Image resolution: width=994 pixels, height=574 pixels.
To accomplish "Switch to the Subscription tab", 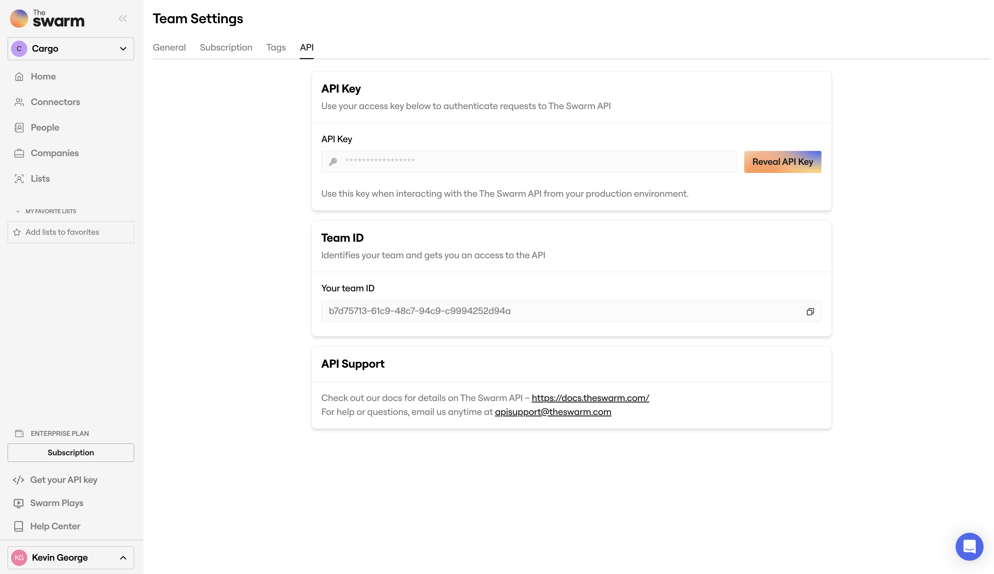I will pos(226,47).
